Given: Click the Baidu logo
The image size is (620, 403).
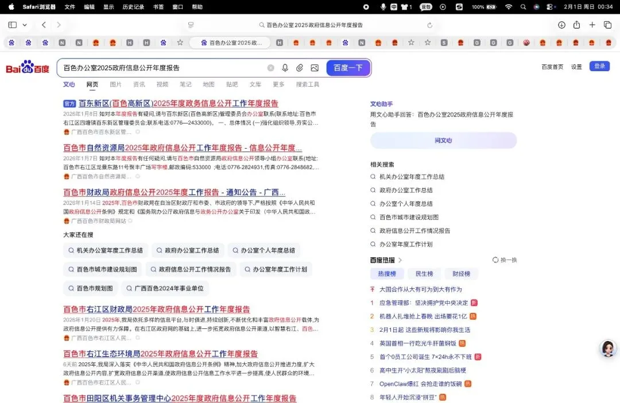Looking at the screenshot, I should click(x=28, y=67).
